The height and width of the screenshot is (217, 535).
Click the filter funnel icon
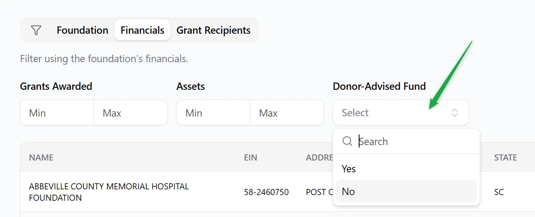[x=36, y=30]
